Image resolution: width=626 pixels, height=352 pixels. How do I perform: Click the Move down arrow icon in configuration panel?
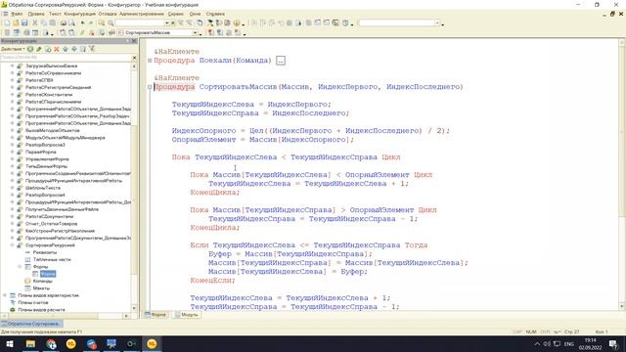(x=74, y=49)
